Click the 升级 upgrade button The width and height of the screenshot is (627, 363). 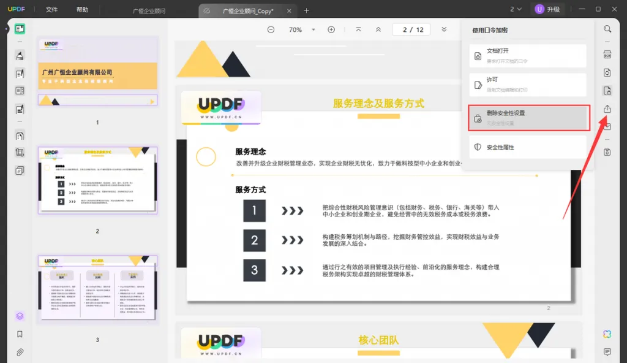click(548, 9)
